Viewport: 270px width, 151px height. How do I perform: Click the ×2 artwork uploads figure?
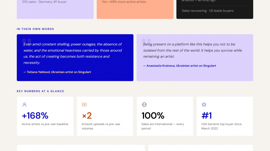pos(87,116)
